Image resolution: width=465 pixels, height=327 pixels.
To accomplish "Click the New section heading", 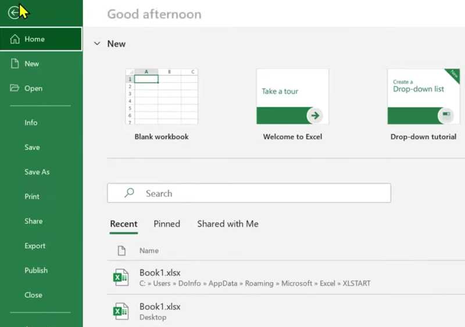I will (116, 44).
